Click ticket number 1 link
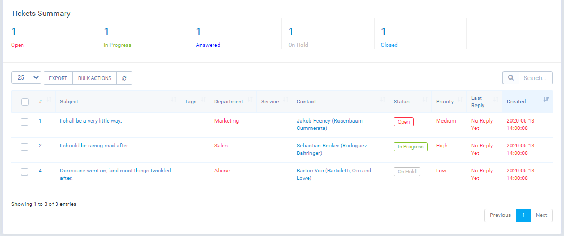 pos(40,121)
